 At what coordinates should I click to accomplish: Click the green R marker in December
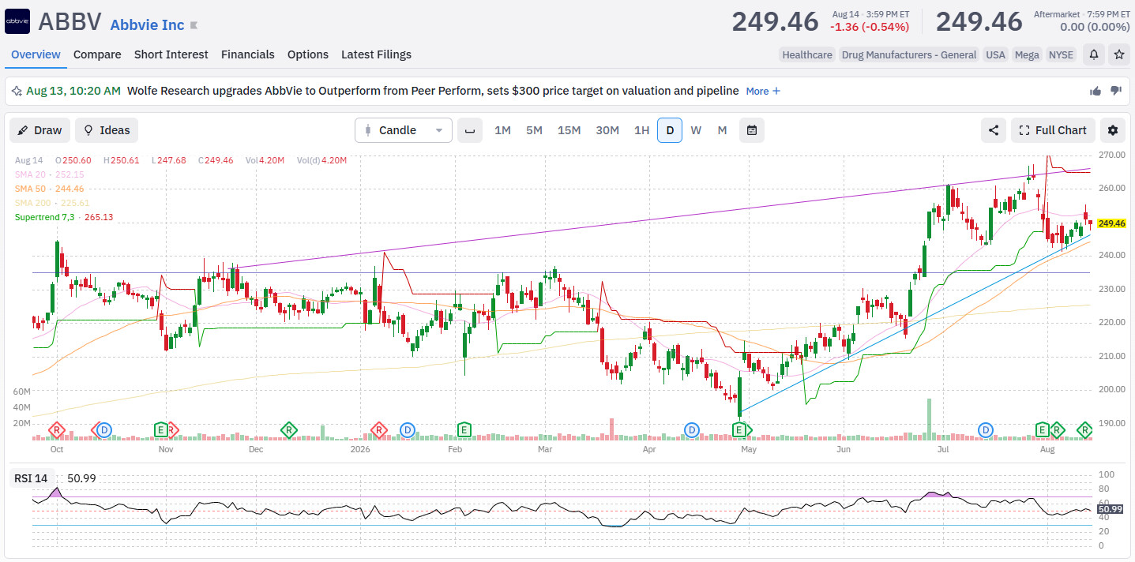coord(289,429)
